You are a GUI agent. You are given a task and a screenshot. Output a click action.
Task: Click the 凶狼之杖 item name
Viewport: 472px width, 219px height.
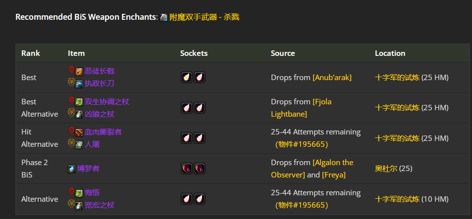[100, 114]
